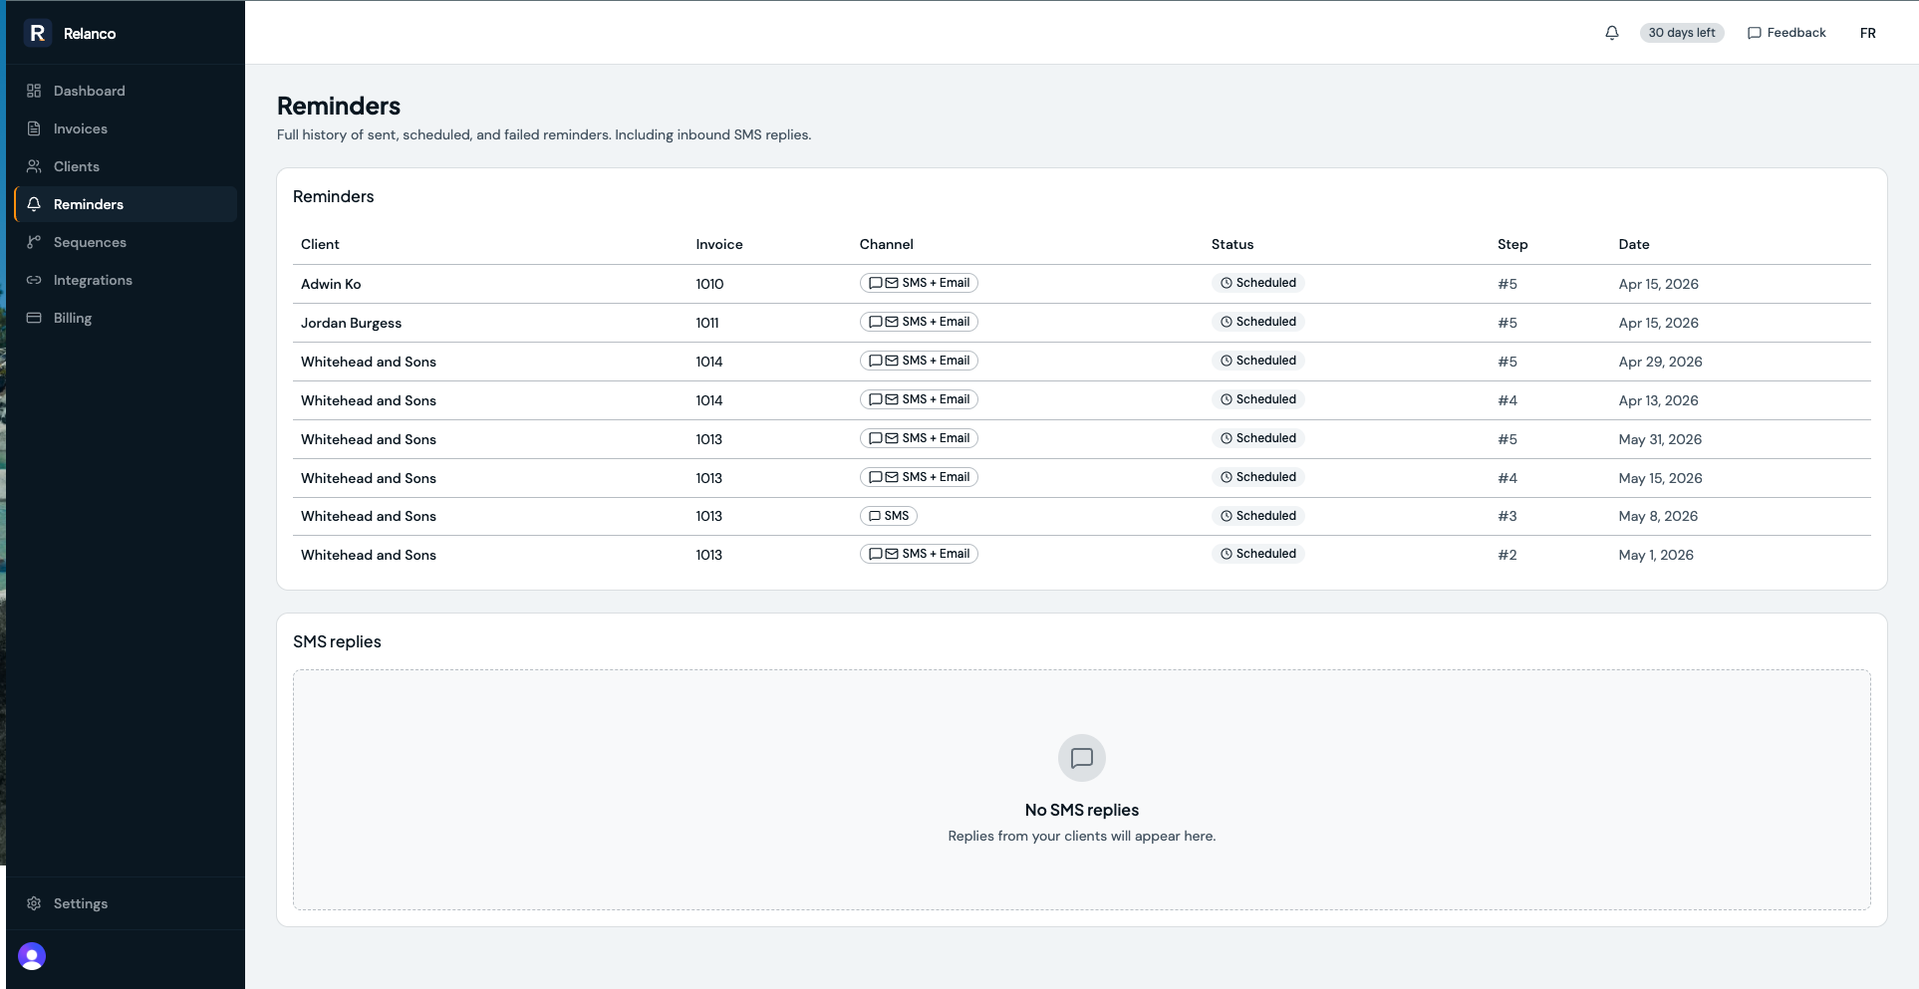1919x989 pixels.
Task: Open the user avatar at sidebar bottom
Action: tap(32, 956)
